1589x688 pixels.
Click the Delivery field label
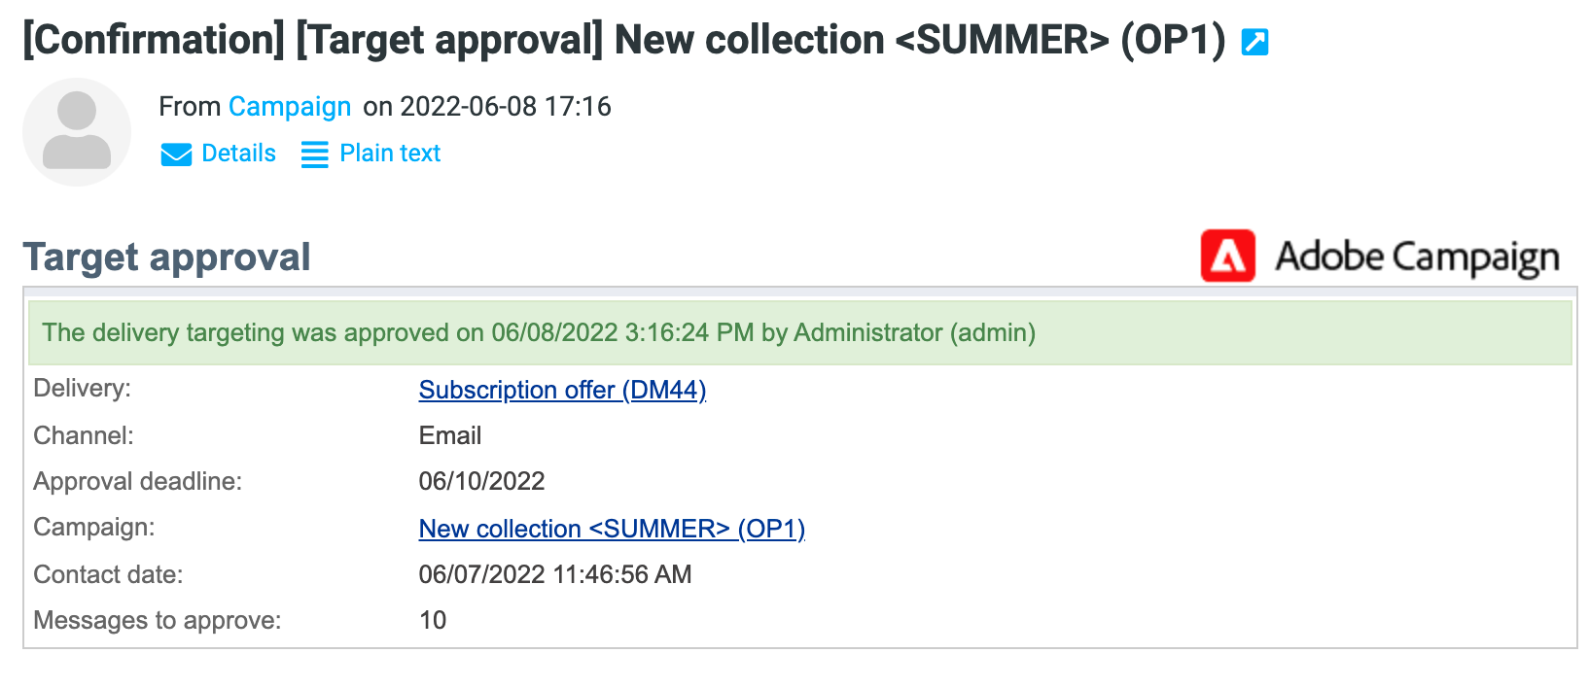82,389
